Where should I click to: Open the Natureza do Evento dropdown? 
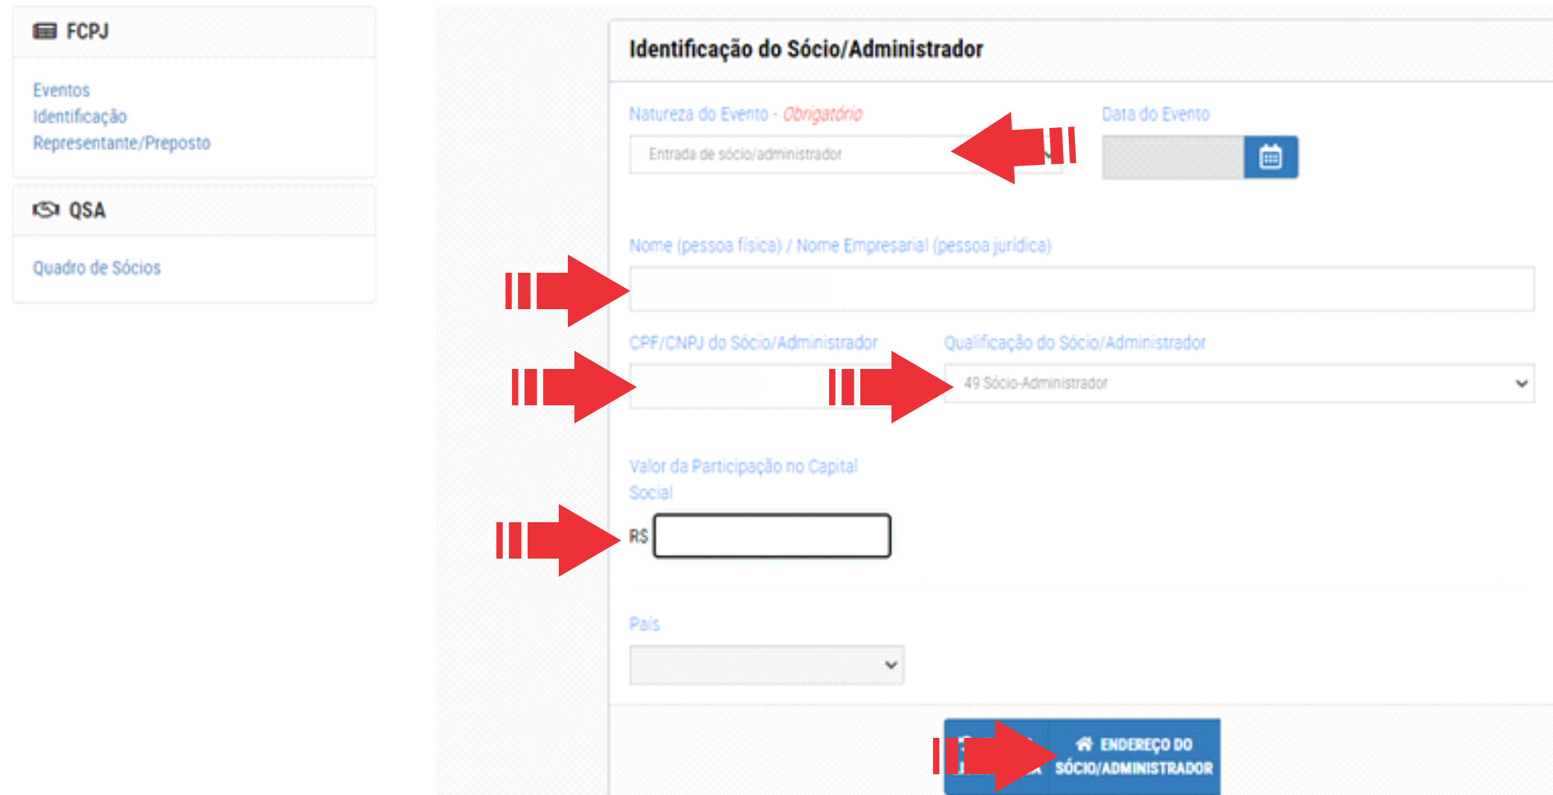[x=845, y=155]
